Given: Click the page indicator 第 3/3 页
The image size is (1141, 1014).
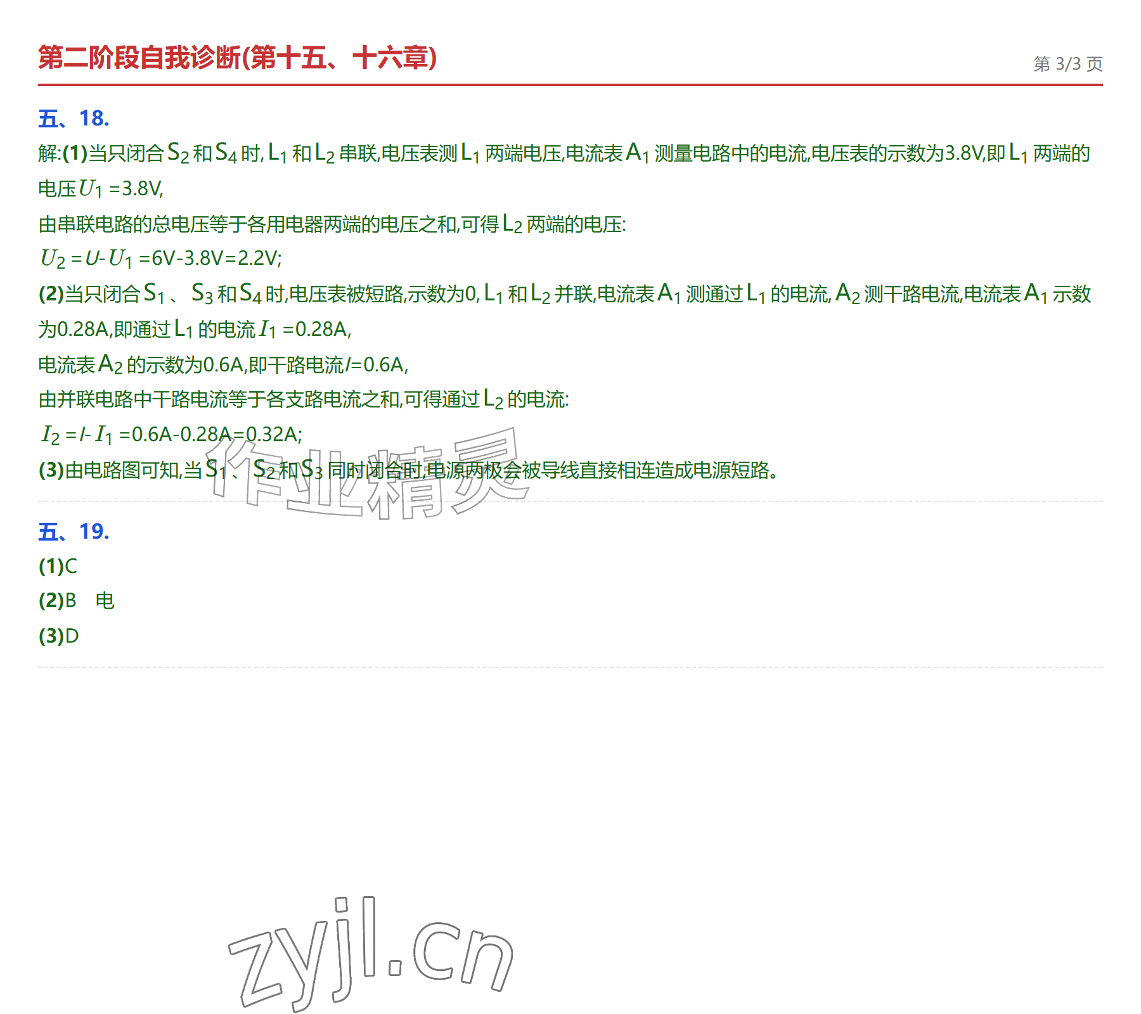Looking at the screenshot, I should [1068, 64].
